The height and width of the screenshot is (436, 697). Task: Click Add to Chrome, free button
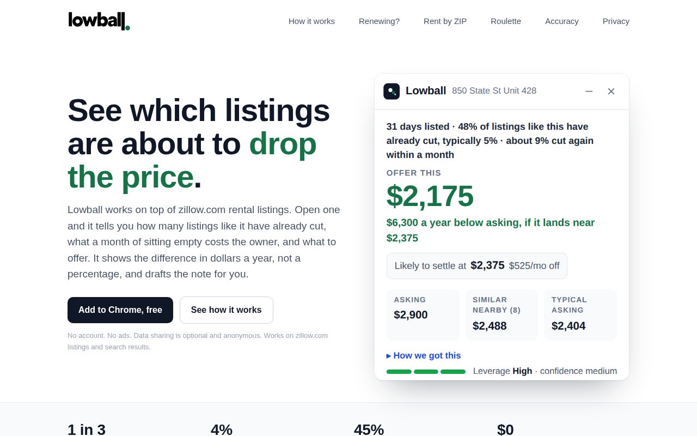(x=120, y=310)
